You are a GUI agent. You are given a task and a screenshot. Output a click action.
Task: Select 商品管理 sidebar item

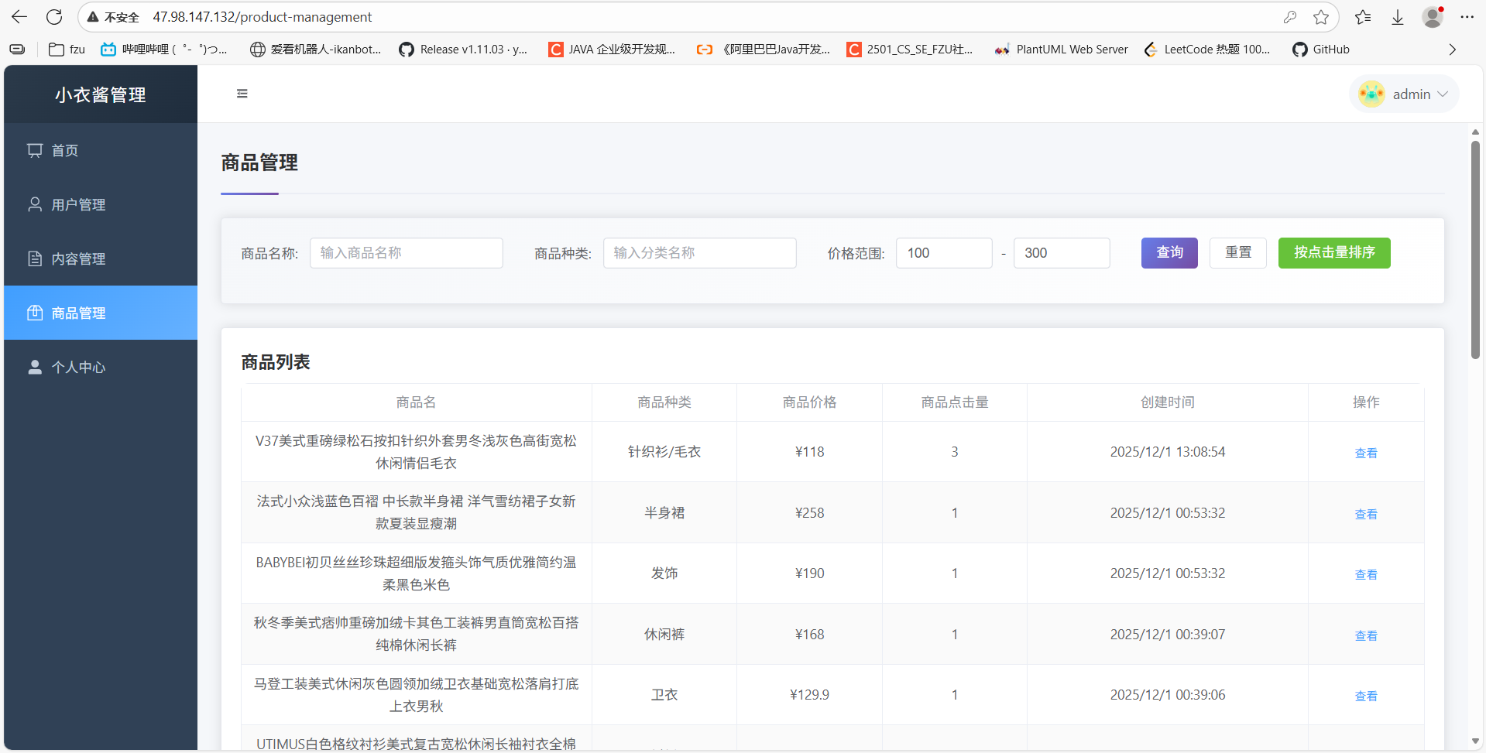point(101,313)
